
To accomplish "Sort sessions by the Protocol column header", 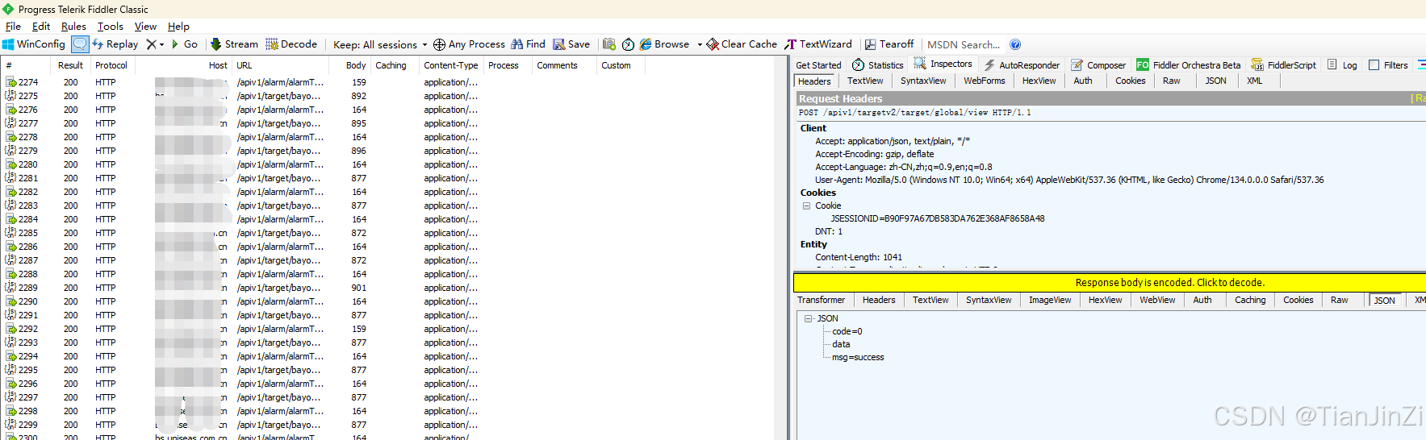I will click(111, 65).
